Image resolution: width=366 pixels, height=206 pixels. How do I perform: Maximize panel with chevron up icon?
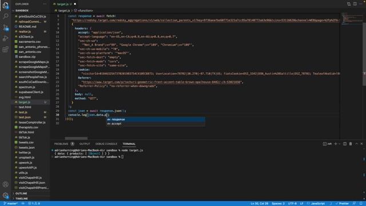tap(356, 144)
